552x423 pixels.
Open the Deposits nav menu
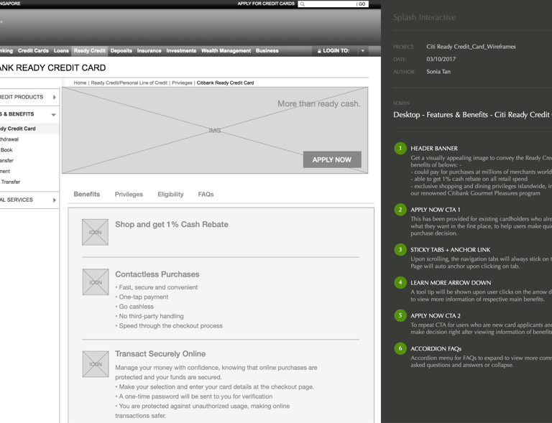[x=121, y=51]
